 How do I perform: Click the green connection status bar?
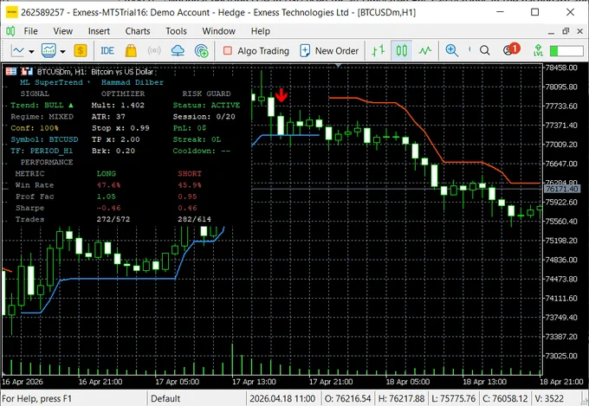pos(566,51)
